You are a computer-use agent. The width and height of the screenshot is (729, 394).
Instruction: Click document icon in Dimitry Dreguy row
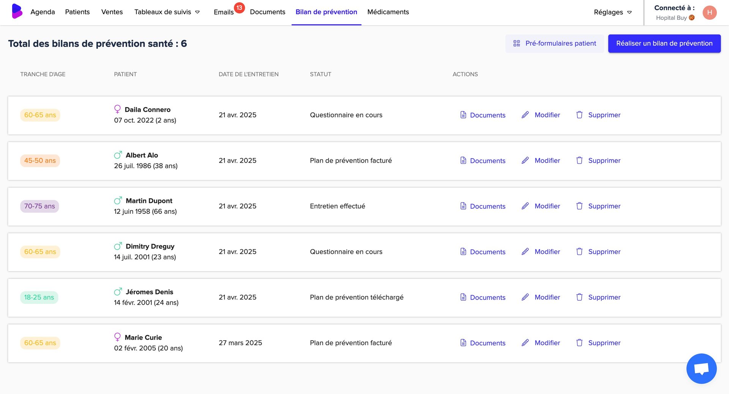tap(463, 252)
